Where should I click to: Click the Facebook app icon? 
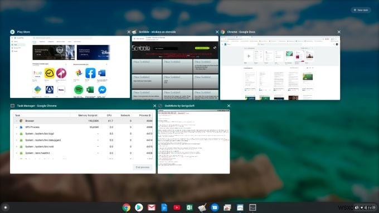[x=90, y=73]
